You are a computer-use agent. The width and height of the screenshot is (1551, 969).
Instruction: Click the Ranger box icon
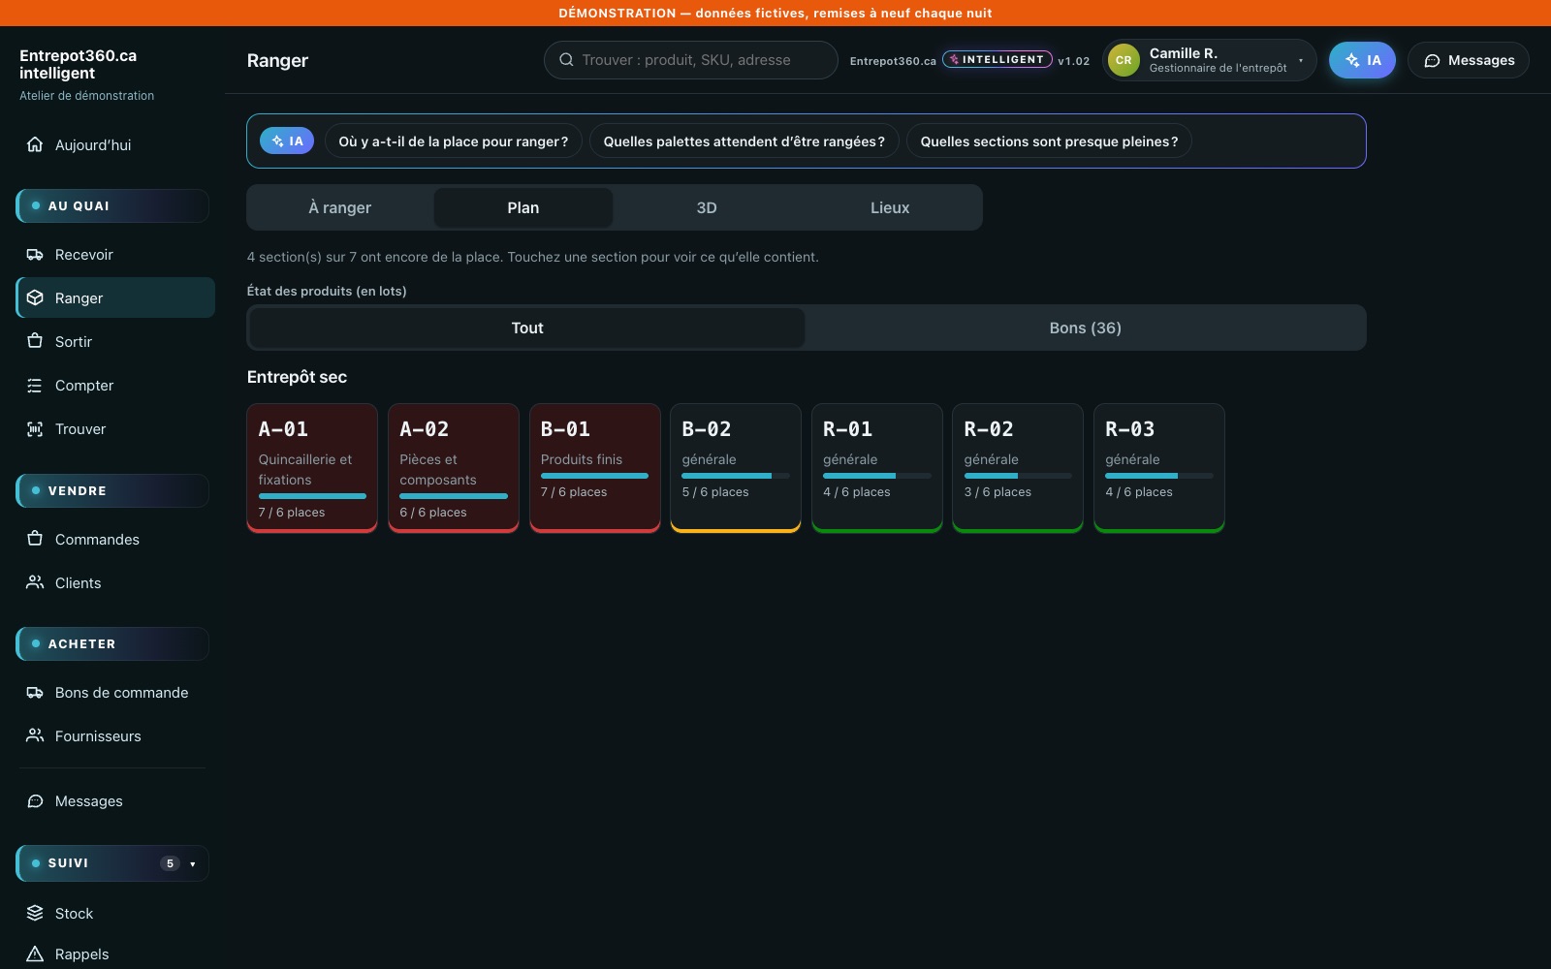click(35, 297)
